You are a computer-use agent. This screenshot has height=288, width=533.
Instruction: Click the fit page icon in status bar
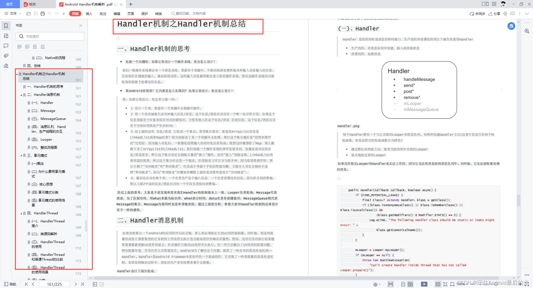point(445,284)
